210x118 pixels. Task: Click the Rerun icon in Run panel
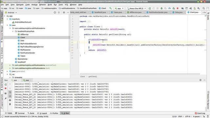(6, 85)
